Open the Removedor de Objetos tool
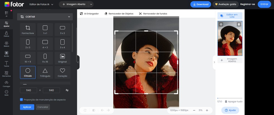Screen dimensions: 274x115 point(119,14)
